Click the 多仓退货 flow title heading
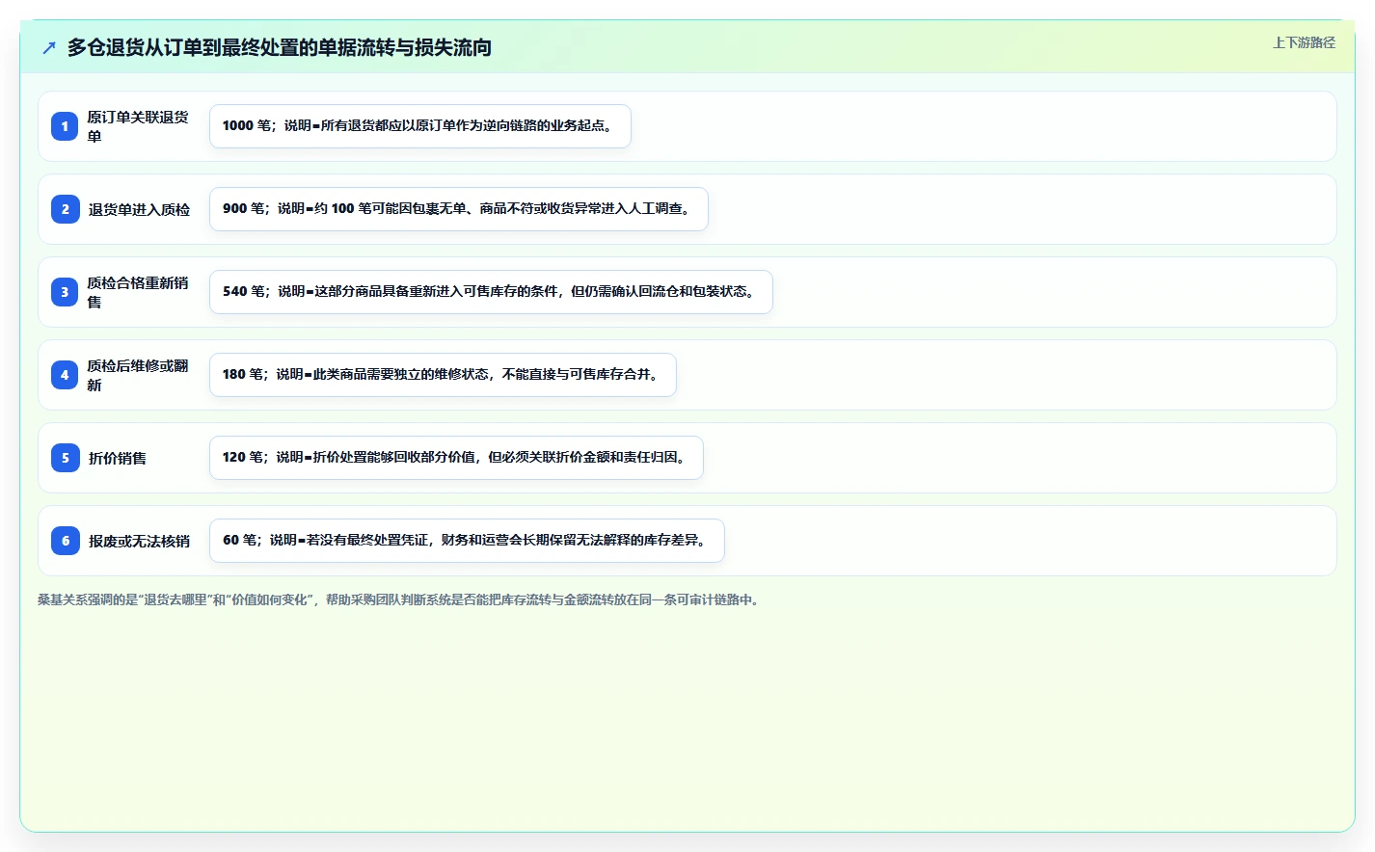Screen dimensions: 1375x852 (280, 47)
